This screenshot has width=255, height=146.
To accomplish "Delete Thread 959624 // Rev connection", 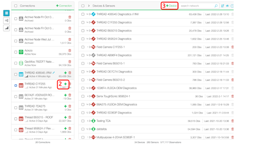I will tap(70, 128).
